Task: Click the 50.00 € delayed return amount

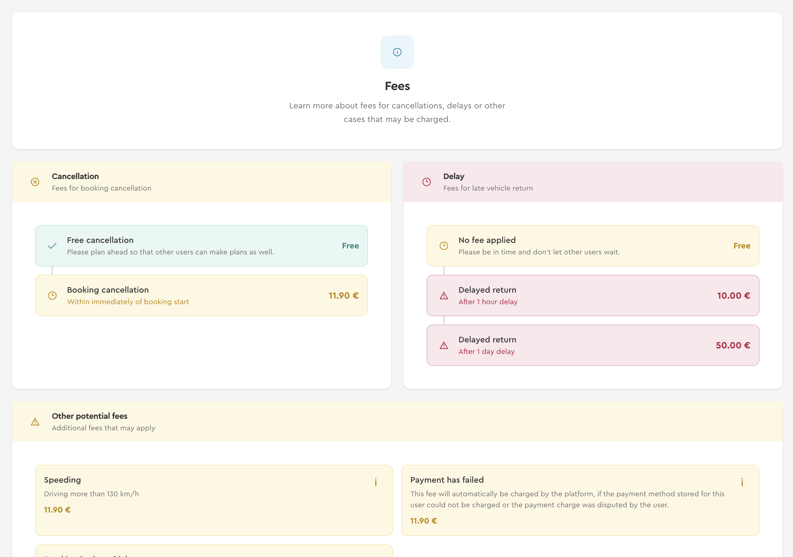Action: pyautogui.click(x=733, y=345)
